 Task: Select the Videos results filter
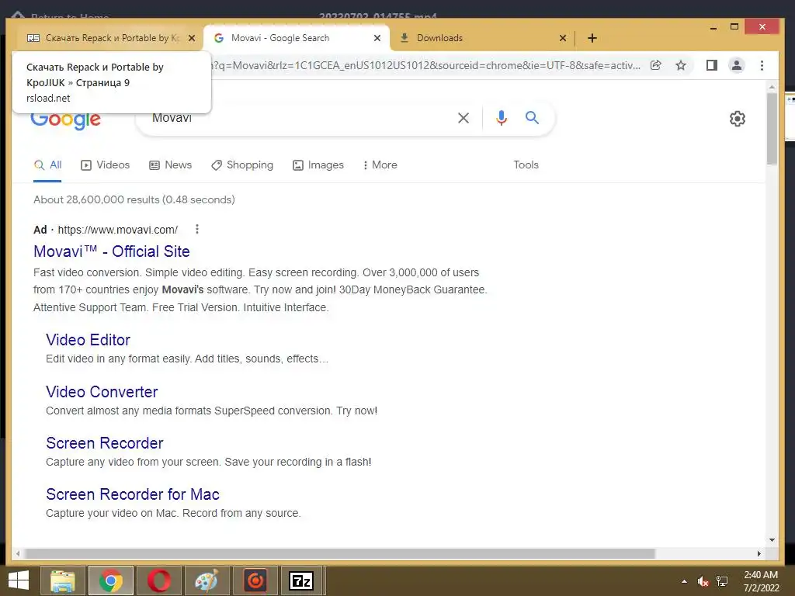pyautogui.click(x=106, y=165)
